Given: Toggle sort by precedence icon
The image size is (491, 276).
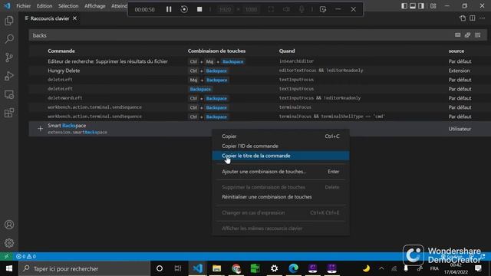Looking at the screenshot, I should coord(467,35).
